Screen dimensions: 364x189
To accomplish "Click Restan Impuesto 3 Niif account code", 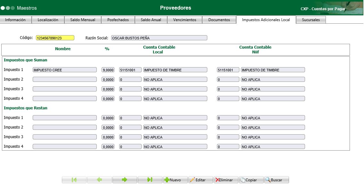I will tap(228, 137).
